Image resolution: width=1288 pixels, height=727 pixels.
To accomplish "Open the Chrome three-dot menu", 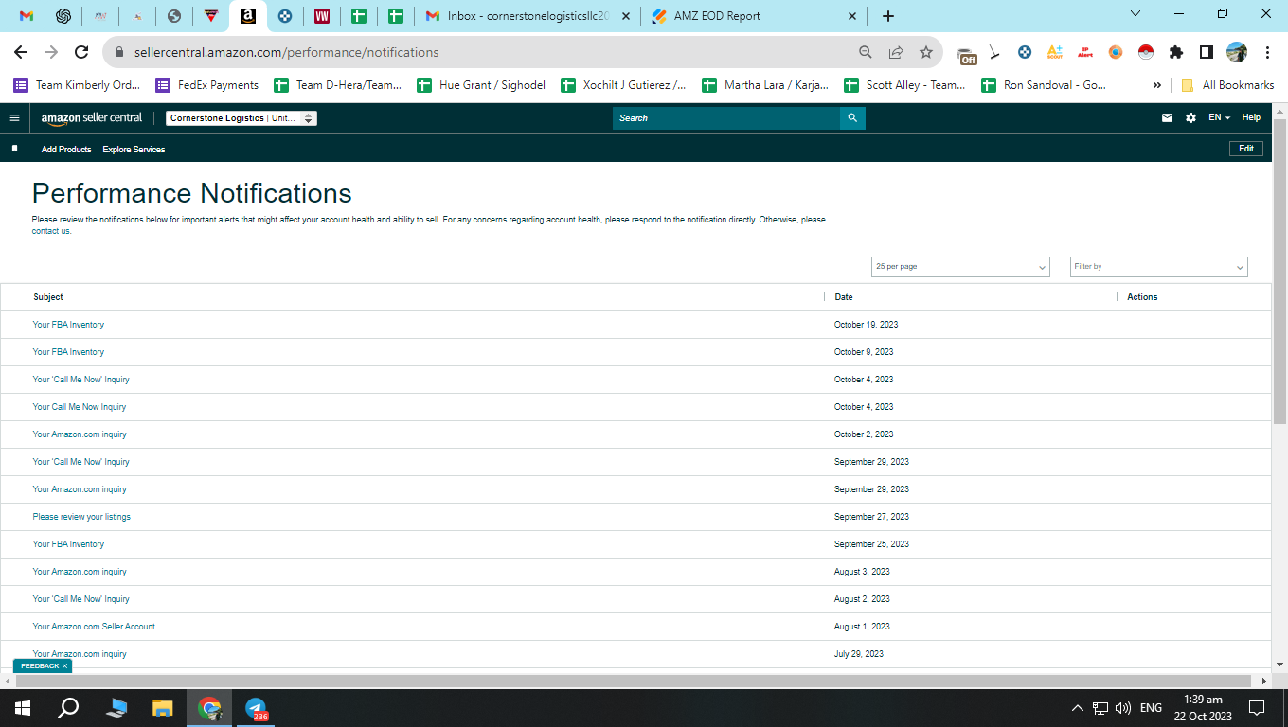I will [1266, 52].
